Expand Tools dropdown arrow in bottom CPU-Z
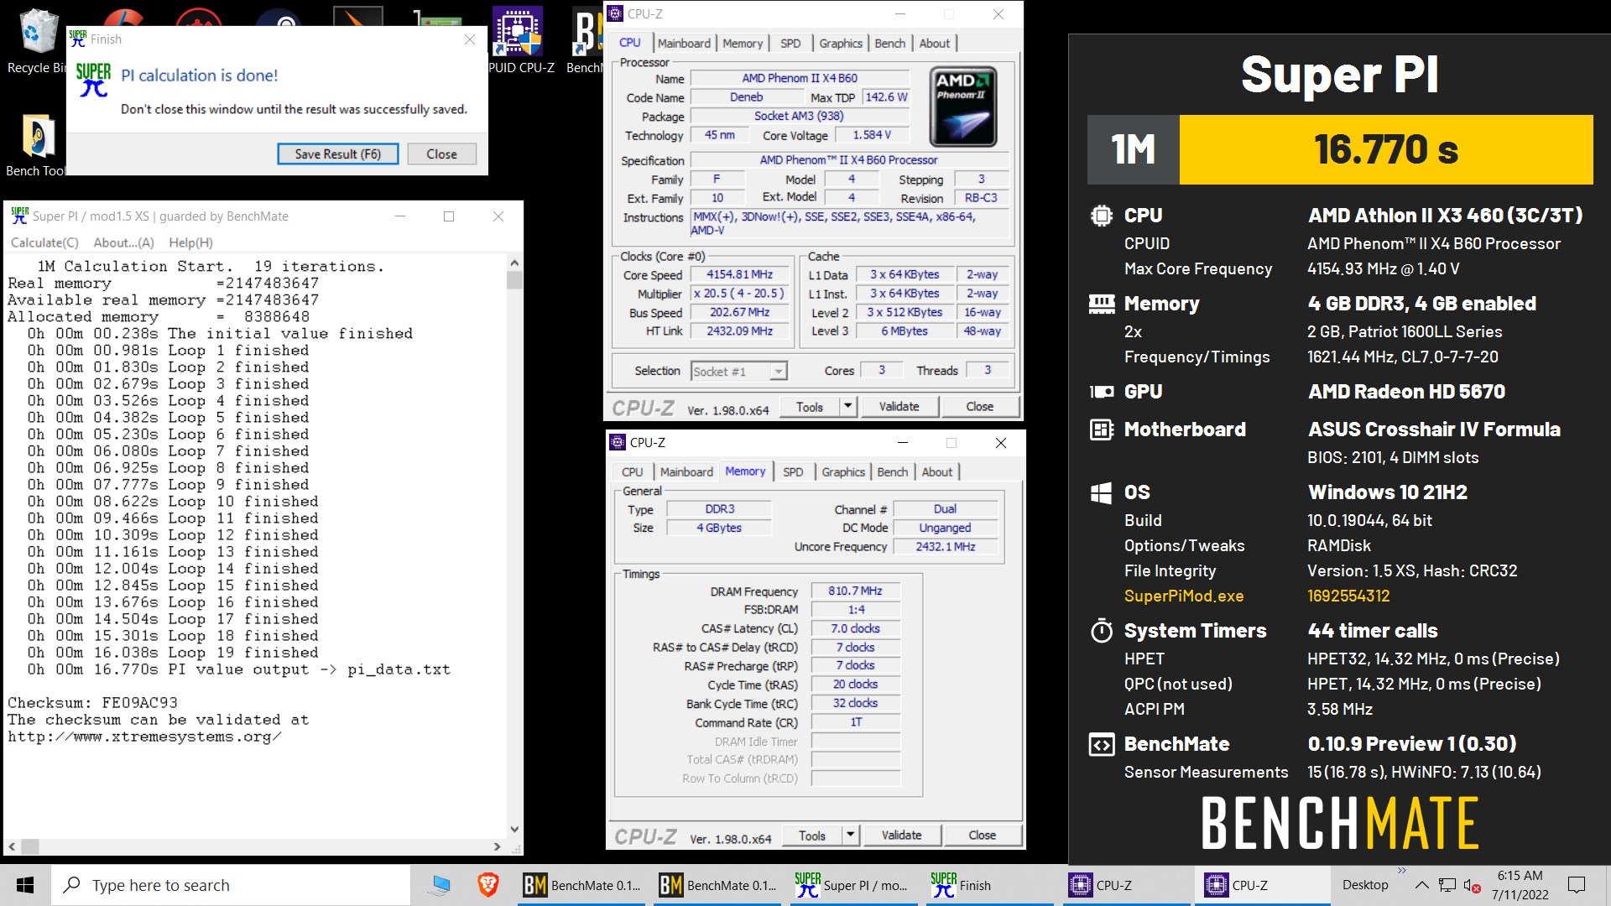 coord(851,836)
